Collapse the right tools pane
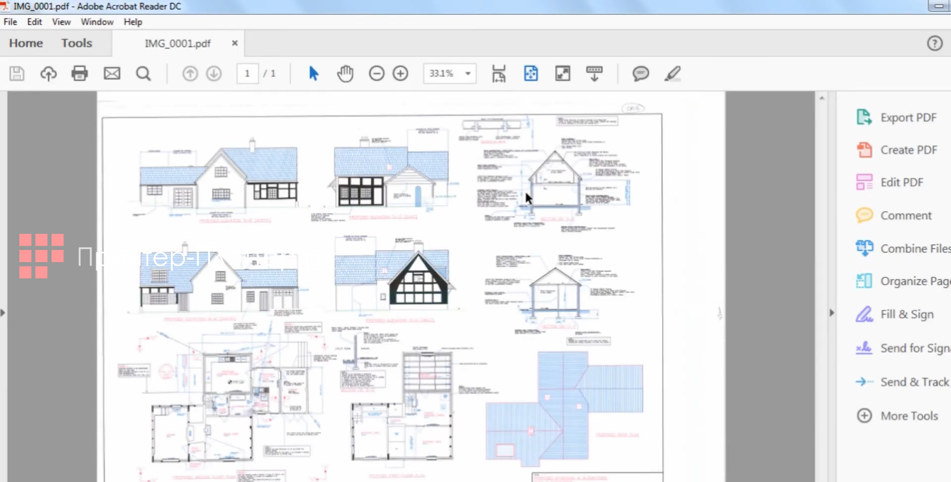 832,313
